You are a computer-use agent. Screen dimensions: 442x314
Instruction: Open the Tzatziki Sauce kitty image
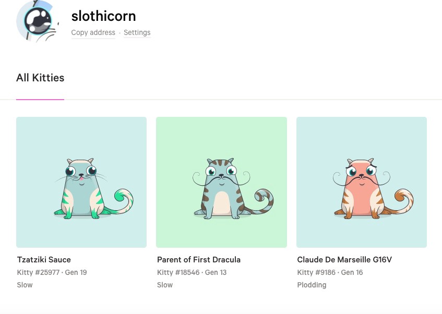81,182
